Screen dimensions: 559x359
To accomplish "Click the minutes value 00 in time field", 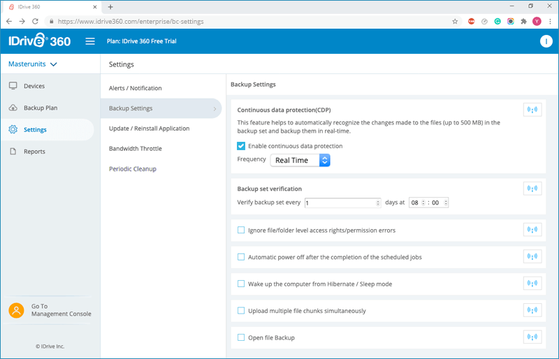I will [x=435, y=203].
